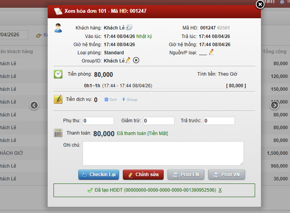Open the Nhật ký log link
The height and width of the screenshot is (213, 290).
point(144,36)
